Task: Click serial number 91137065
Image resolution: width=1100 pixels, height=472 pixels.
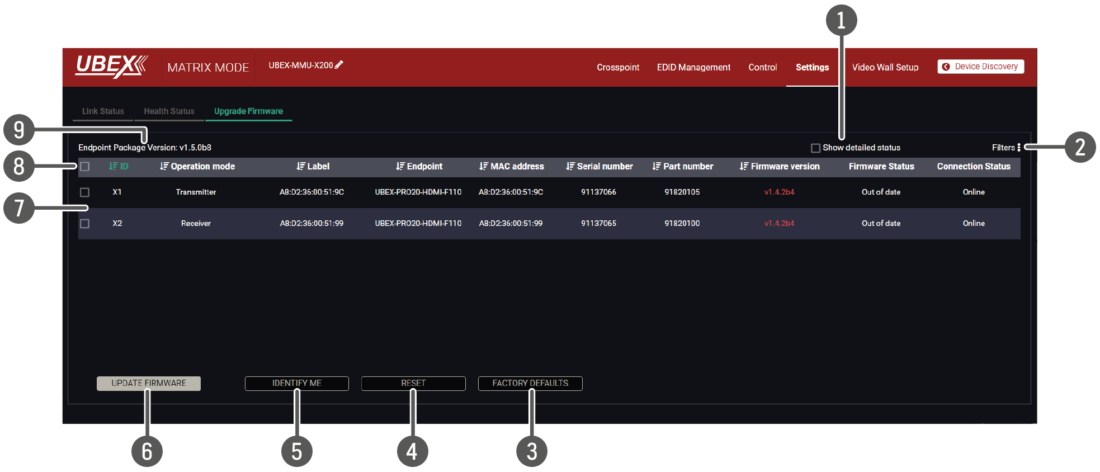Action: pyautogui.click(x=598, y=224)
